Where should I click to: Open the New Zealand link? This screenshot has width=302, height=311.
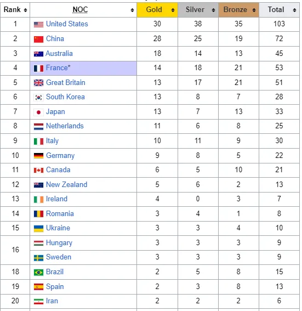[66, 184]
